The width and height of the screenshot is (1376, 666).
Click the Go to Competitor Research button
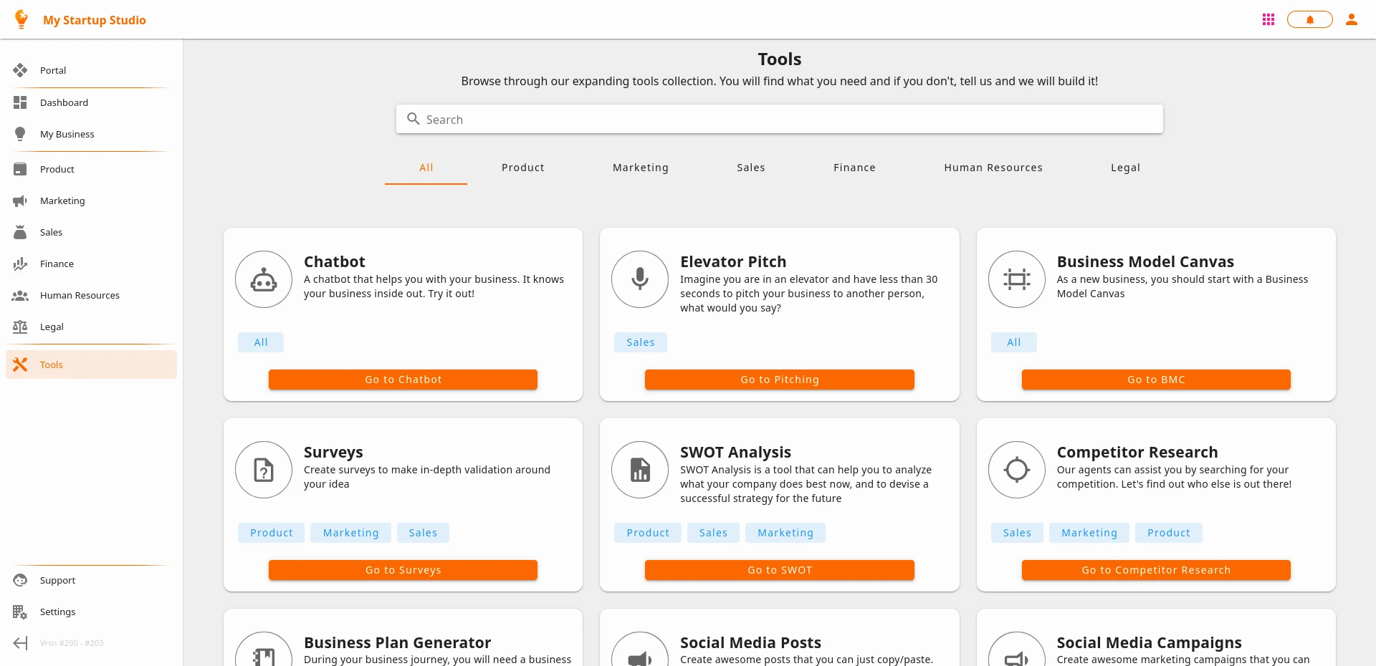pos(1155,570)
